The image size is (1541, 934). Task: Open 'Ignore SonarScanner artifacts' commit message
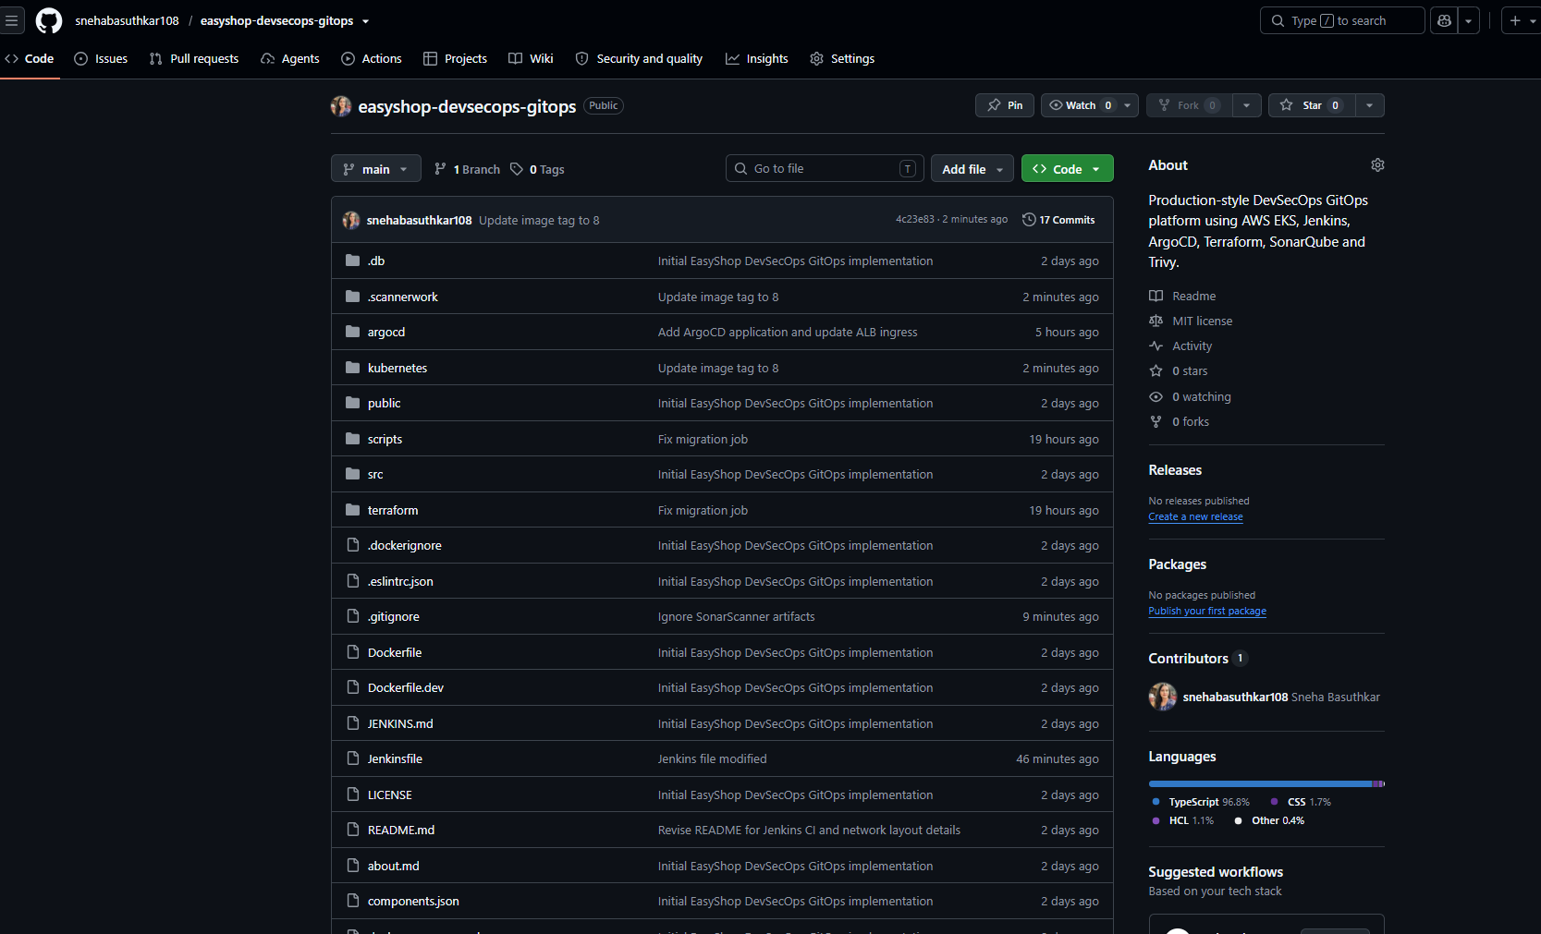click(x=736, y=616)
